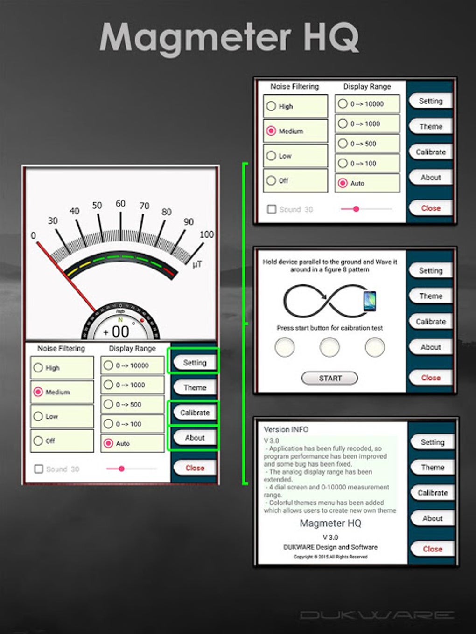
Task: Close the calibration panel
Action: [x=430, y=378]
